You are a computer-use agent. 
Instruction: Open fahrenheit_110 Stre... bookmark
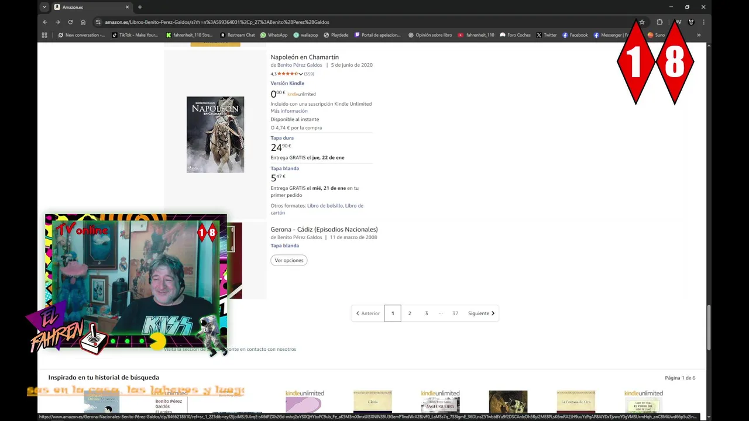pyautogui.click(x=189, y=35)
